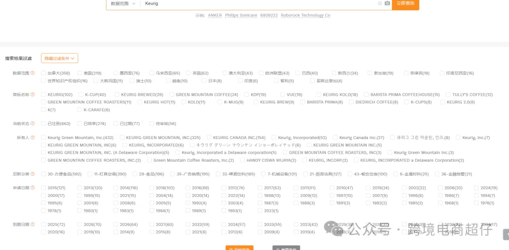Open the 数据范围 dropdown in the search bar
Image resolution: width=509 pixels, height=250 pixels.
point(123,3)
